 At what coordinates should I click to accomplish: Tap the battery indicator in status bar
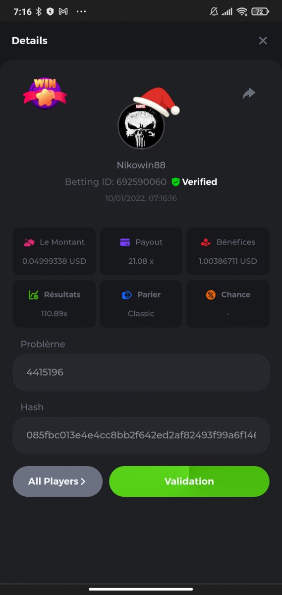260,11
